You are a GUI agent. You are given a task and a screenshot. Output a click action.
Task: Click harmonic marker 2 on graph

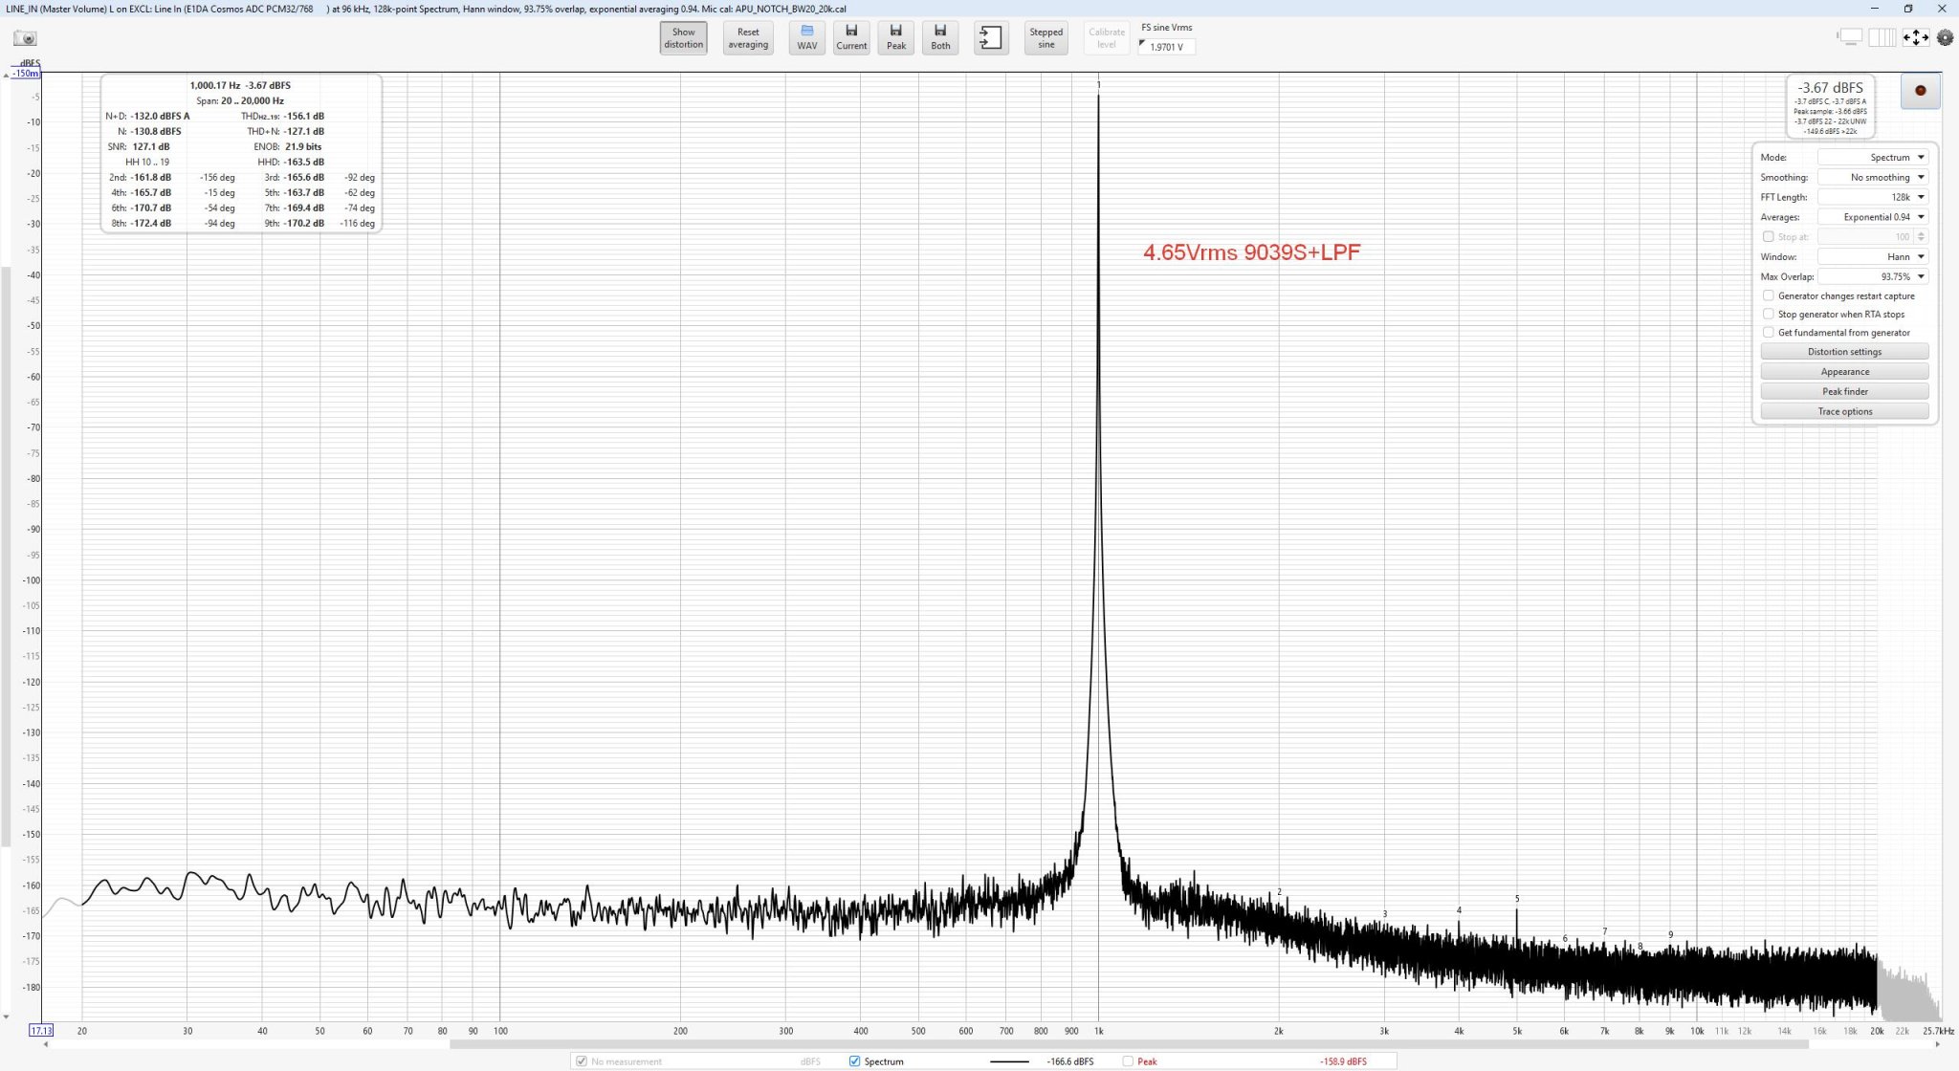[1279, 892]
